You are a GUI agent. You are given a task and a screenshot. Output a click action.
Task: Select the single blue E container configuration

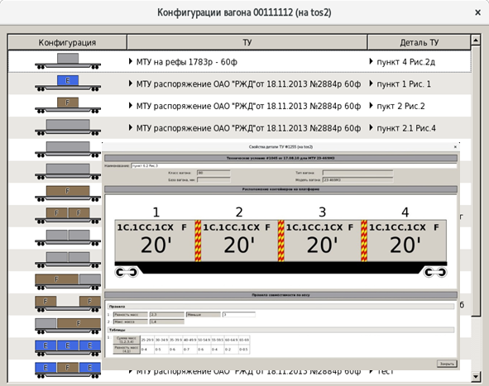click(x=68, y=83)
